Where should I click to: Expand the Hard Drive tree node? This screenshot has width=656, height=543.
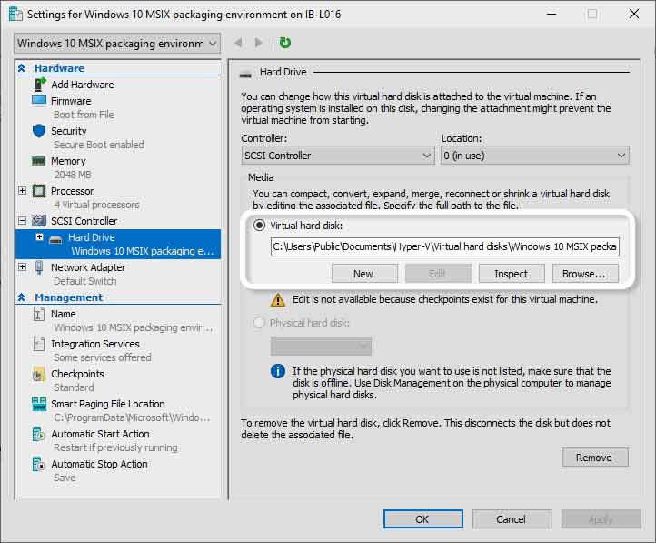pos(39,237)
